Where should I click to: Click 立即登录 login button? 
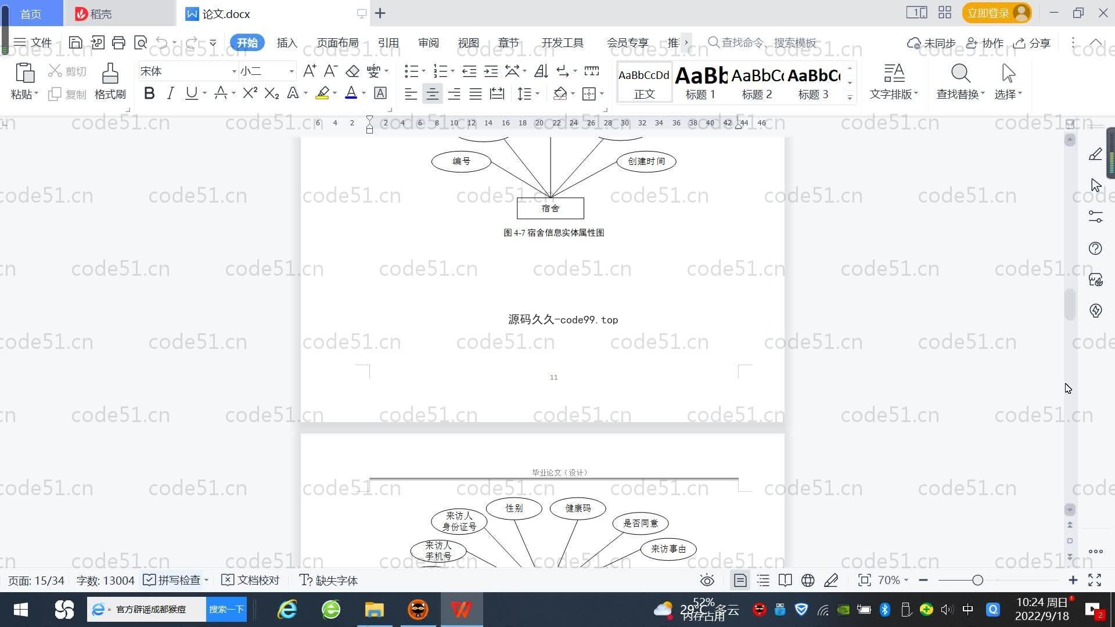pyautogui.click(x=997, y=13)
